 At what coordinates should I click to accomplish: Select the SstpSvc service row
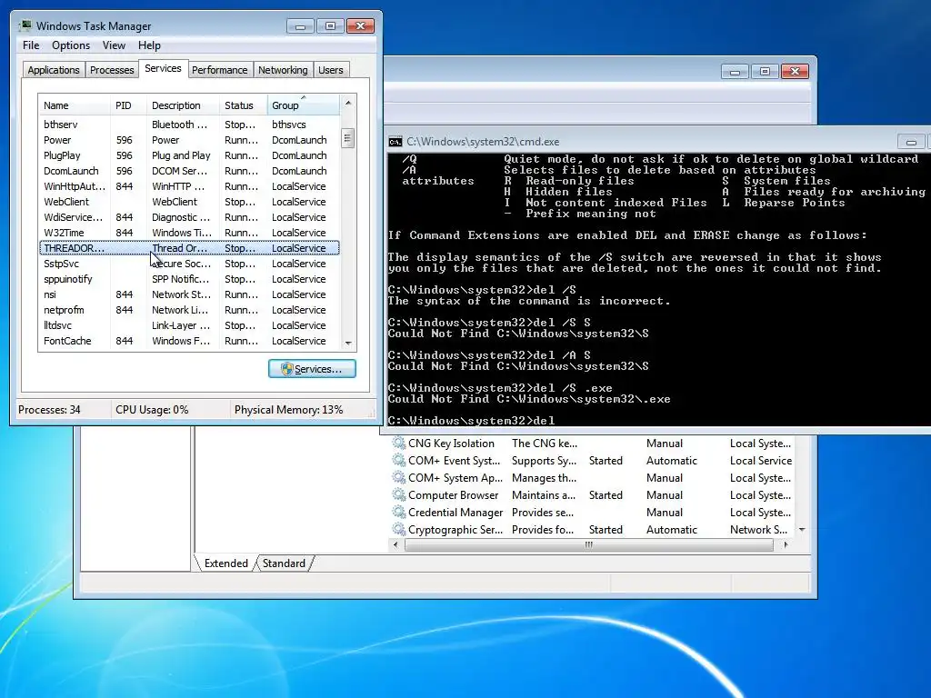click(189, 264)
